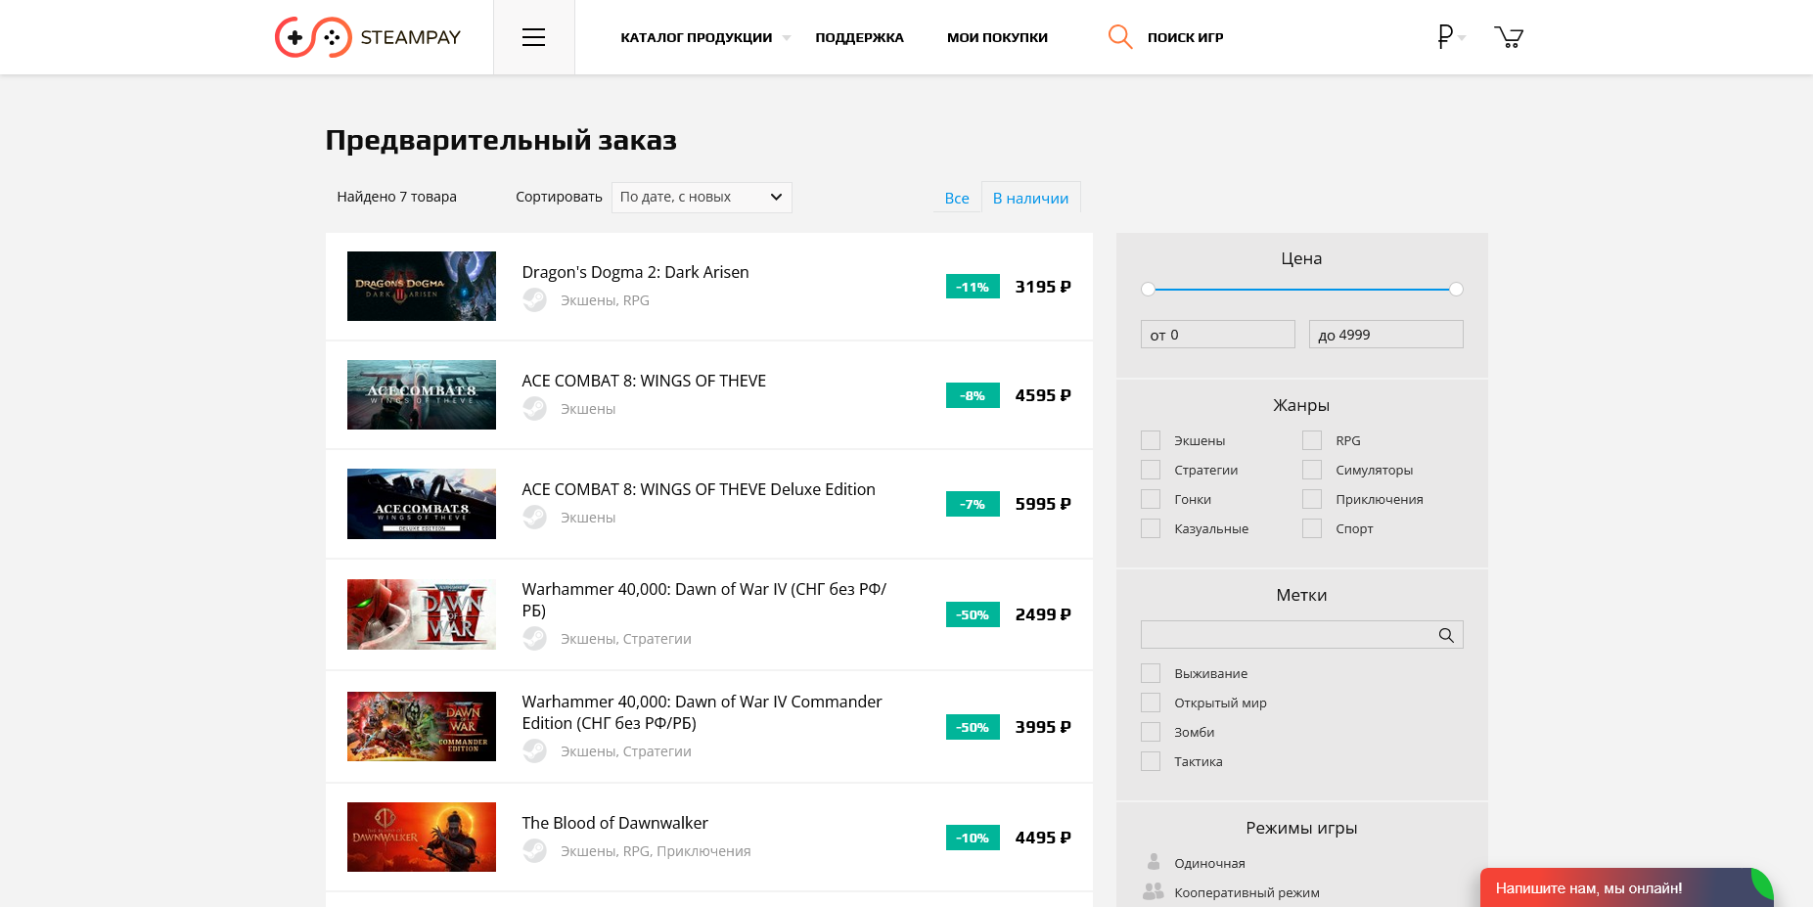Open ACE COMBAT 8 Deluxe Edition title link

click(x=699, y=489)
